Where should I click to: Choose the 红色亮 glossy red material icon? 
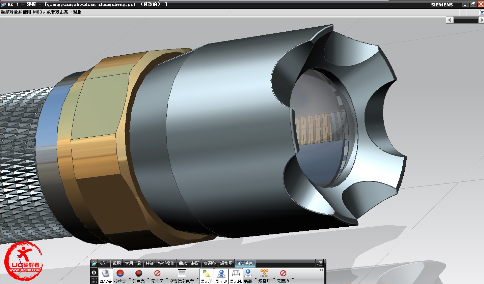pyautogui.click(x=138, y=273)
